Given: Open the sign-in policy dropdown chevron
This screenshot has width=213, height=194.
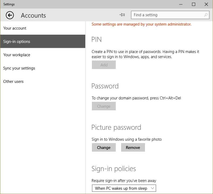Looking at the screenshot, I should click(x=152, y=188).
